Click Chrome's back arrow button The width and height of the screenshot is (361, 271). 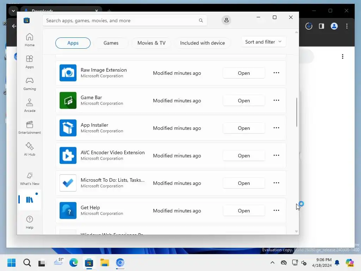pos(14,26)
